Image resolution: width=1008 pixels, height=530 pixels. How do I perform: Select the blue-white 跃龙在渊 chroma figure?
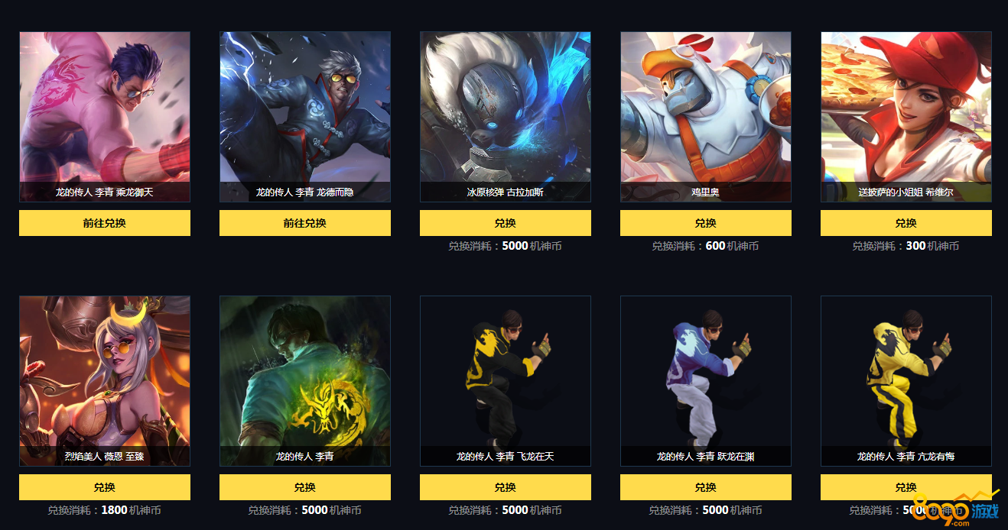[x=706, y=381]
